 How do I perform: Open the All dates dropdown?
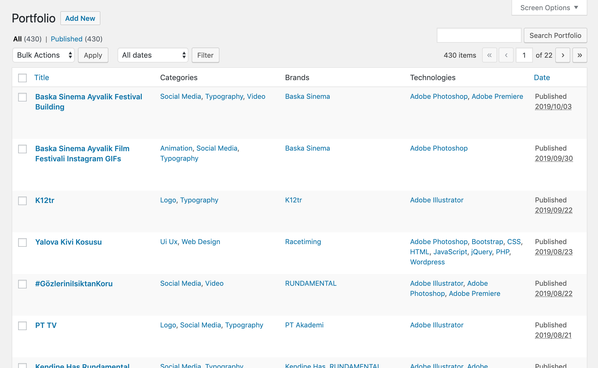(x=153, y=55)
